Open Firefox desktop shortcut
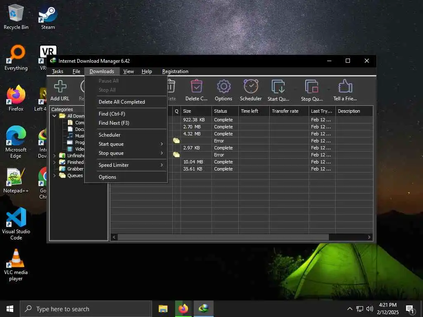 [x=16, y=98]
